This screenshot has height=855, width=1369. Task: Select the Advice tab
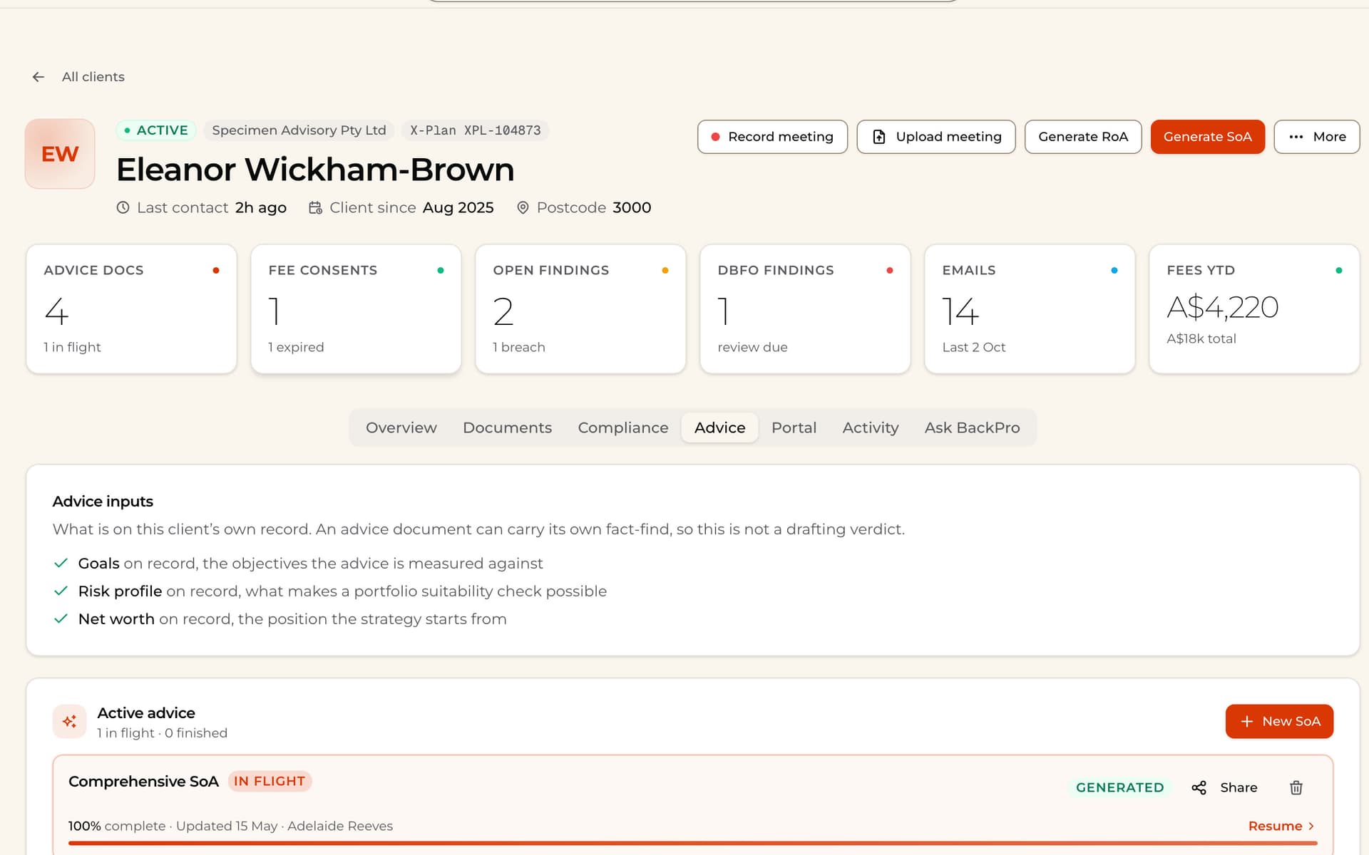tap(719, 427)
